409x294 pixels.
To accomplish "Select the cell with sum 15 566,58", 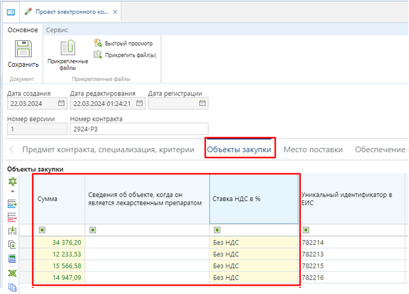I will click(x=59, y=266).
